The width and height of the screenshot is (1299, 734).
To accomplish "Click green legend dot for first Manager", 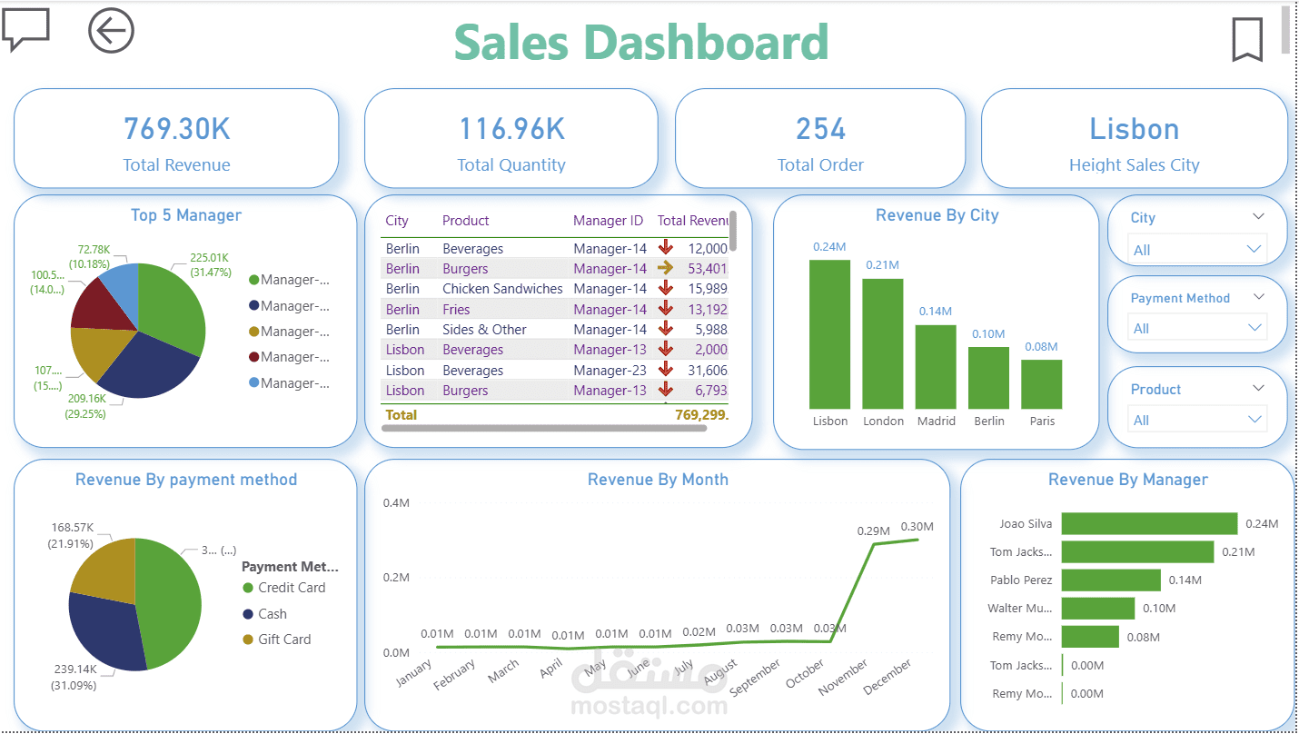I will point(254,280).
